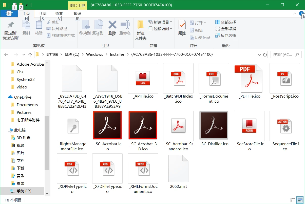305x204 pixels.
Task: Select System32 in the navigation pane
Action: pyautogui.click(x=26, y=79)
